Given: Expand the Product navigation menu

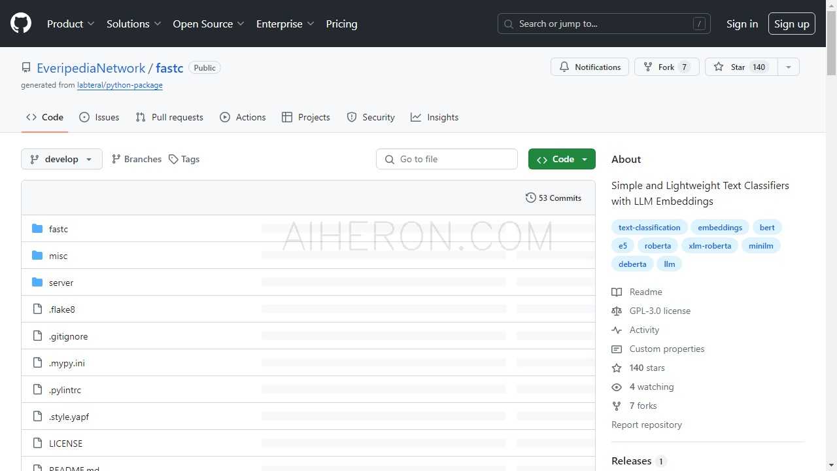Looking at the screenshot, I should tap(71, 24).
